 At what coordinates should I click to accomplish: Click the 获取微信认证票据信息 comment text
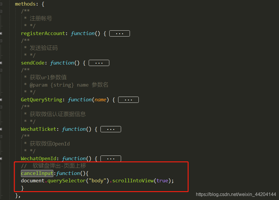coord(58,114)
